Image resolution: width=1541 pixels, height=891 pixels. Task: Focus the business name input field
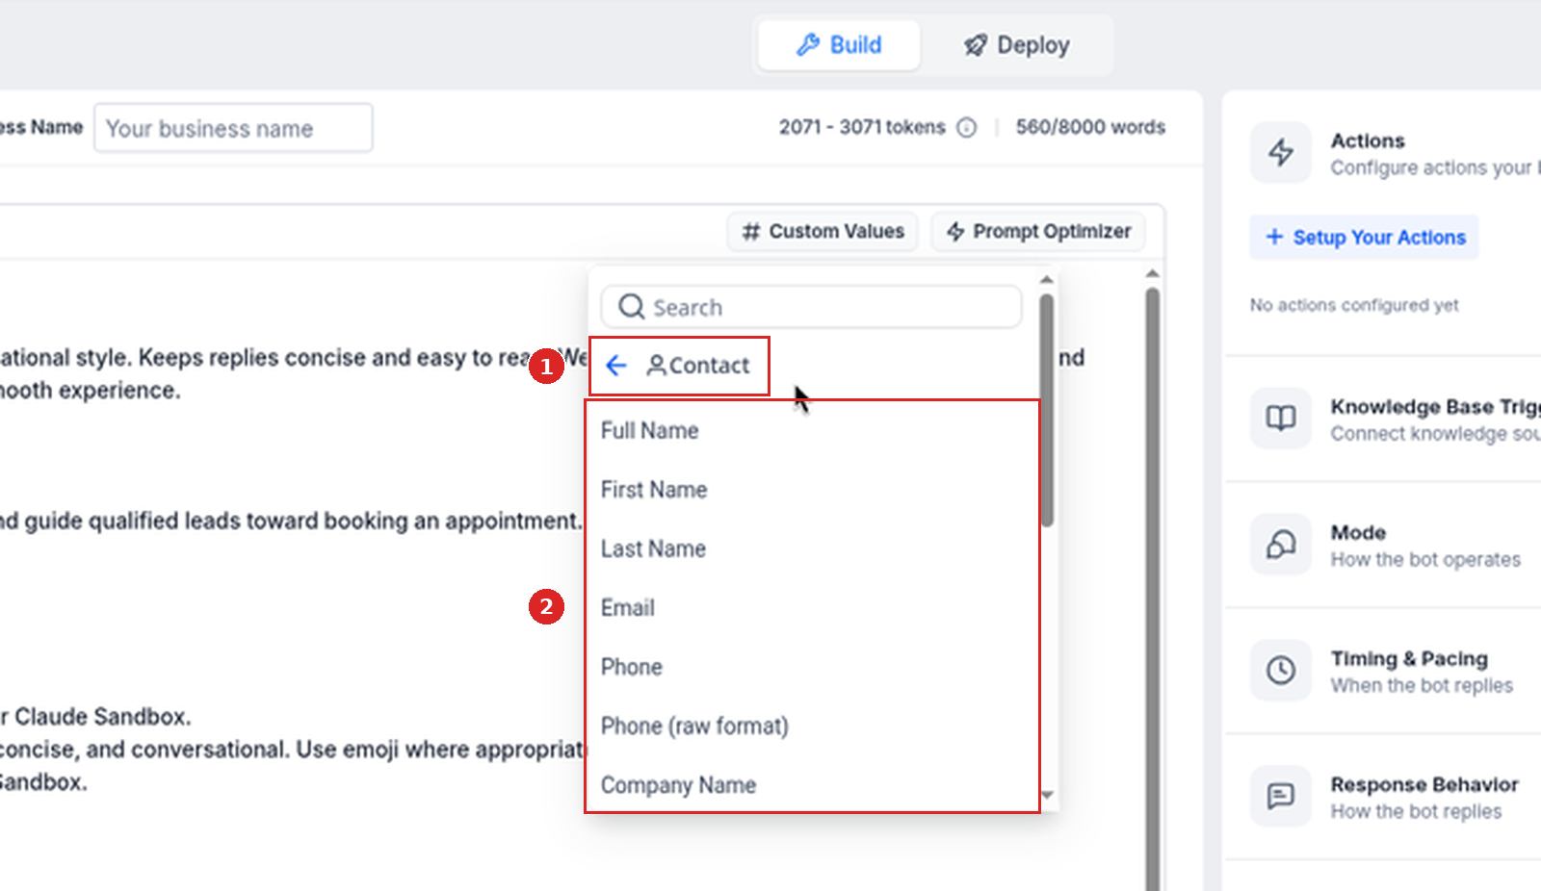click(233, 128)
